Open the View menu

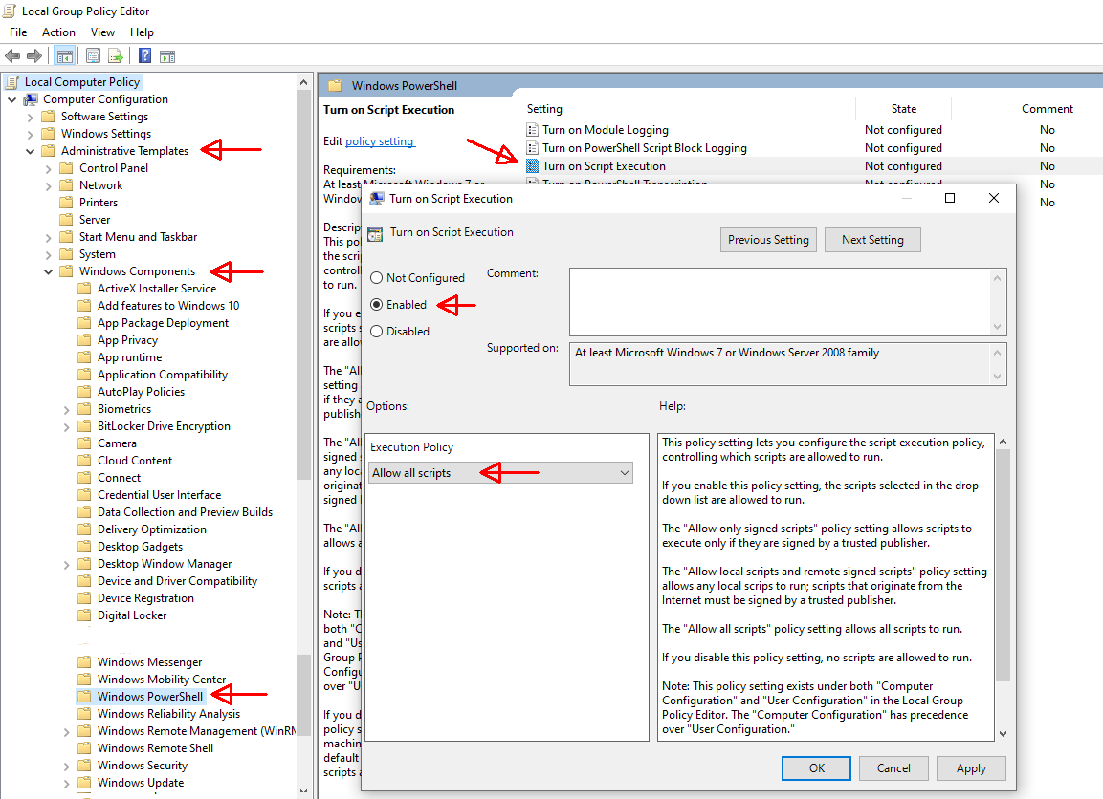102,32
